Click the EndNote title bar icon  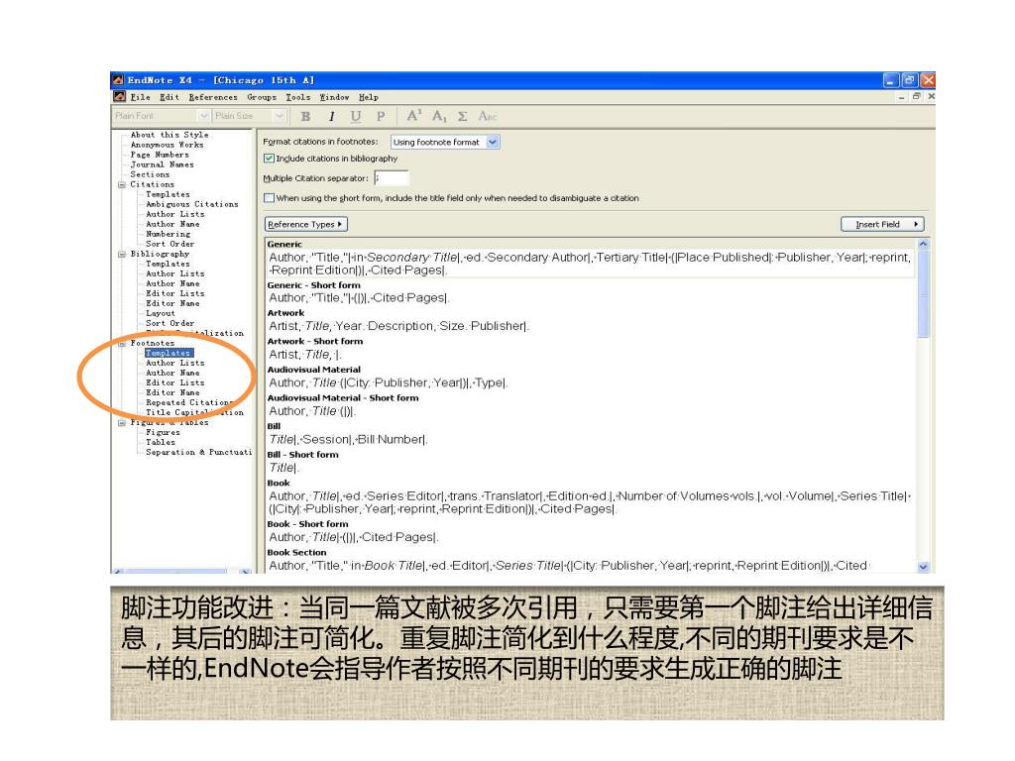[x=118, y=80]
